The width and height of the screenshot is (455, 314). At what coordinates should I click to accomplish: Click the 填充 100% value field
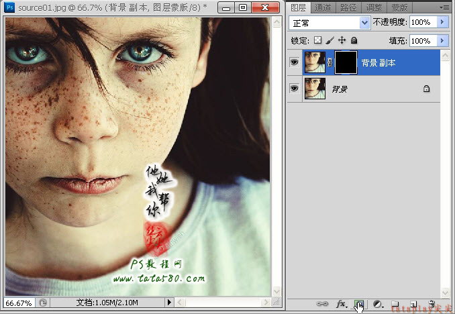[423, 41]
